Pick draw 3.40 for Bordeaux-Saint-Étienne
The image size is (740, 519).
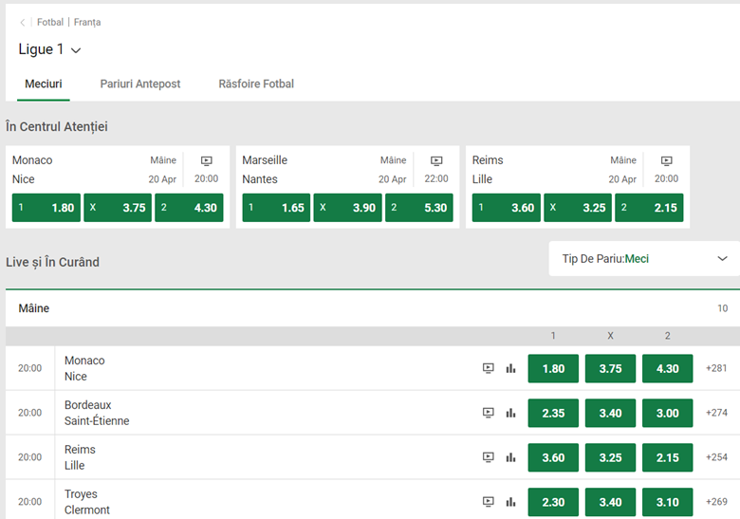click(610, 413)
